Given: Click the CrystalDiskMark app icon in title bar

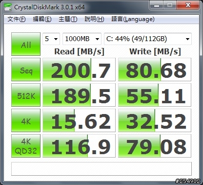Looking at the screenshot, I should 8,7.
